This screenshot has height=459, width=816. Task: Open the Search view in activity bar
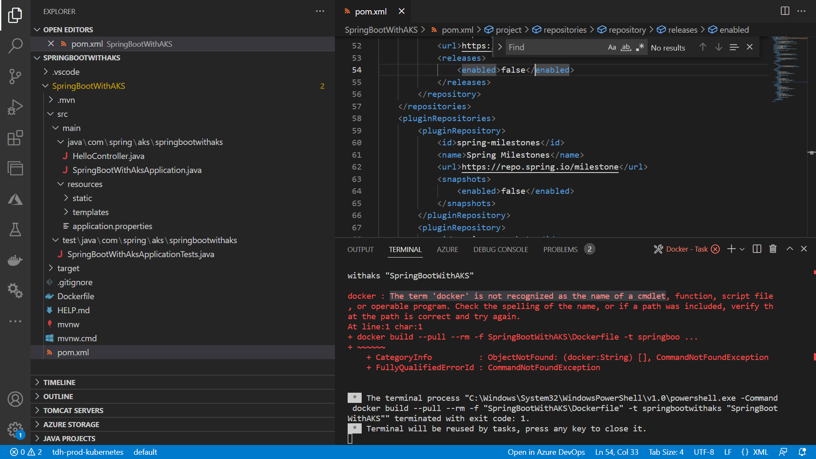[15, 46]
